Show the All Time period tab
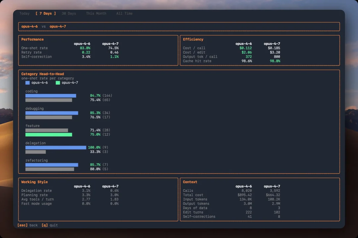This screenshot has width=358, height=238. [124, 14]
